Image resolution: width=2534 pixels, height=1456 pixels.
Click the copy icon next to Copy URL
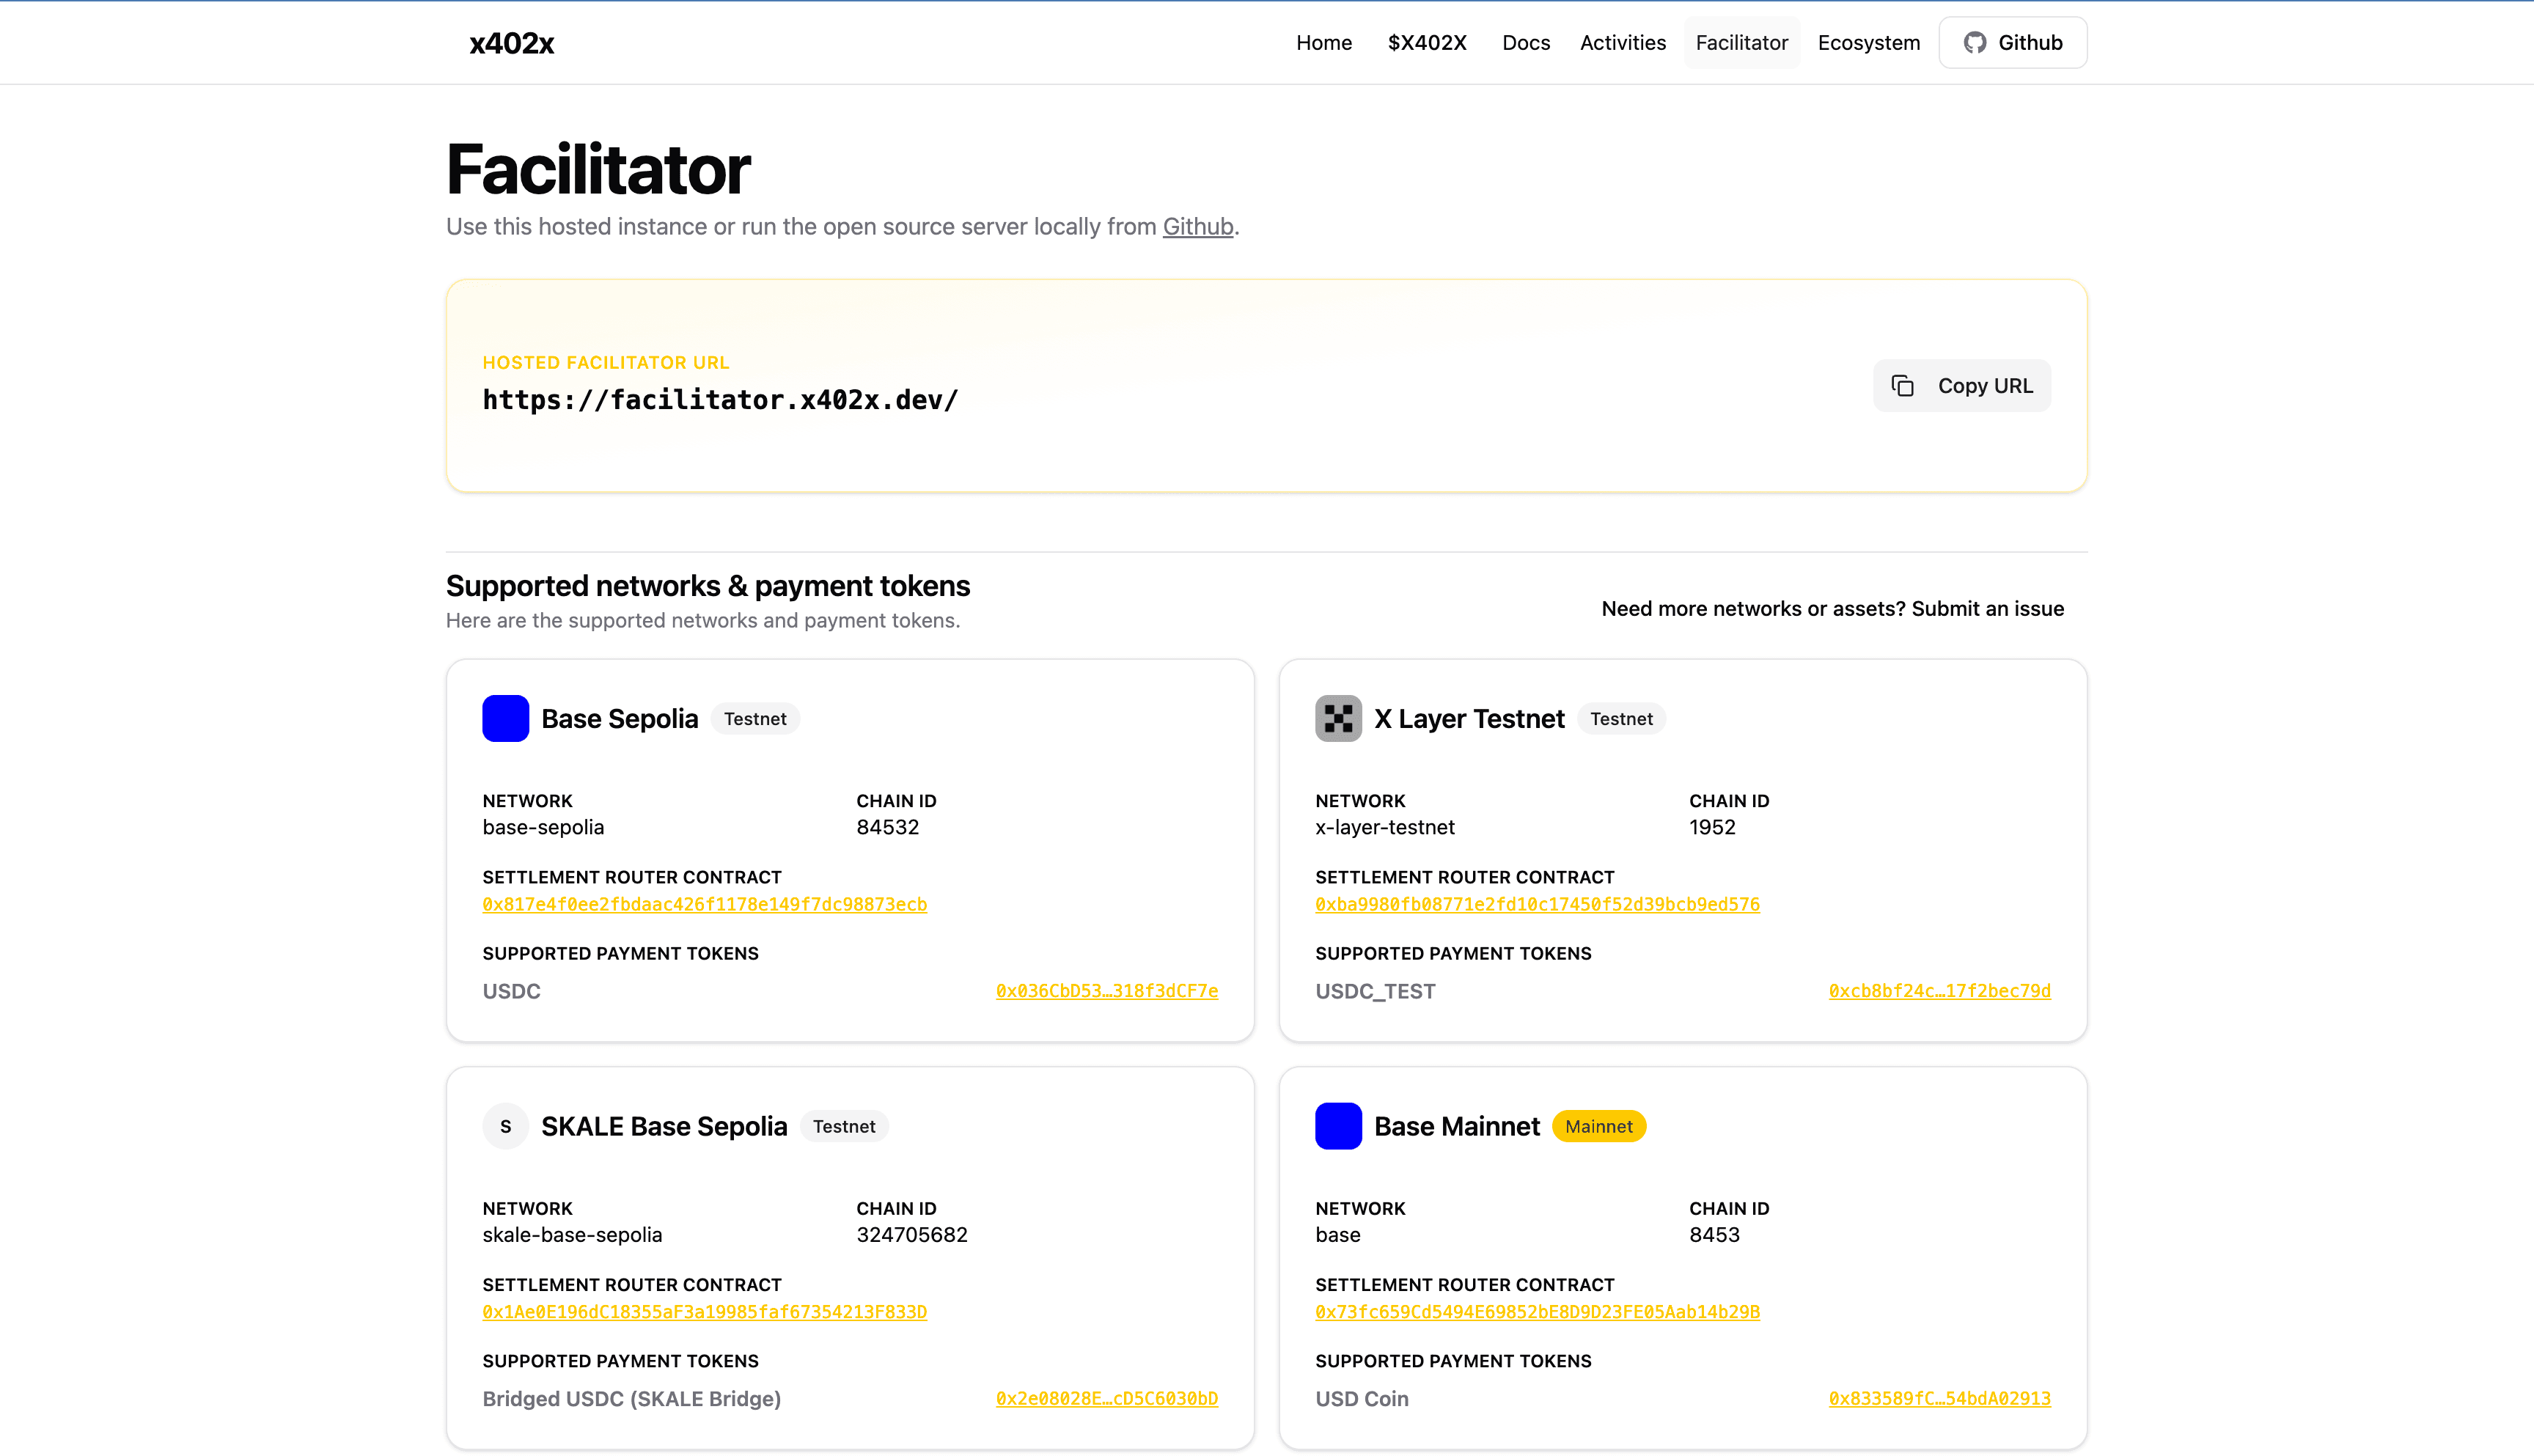pyautogui.click(x=1903, y=385)
